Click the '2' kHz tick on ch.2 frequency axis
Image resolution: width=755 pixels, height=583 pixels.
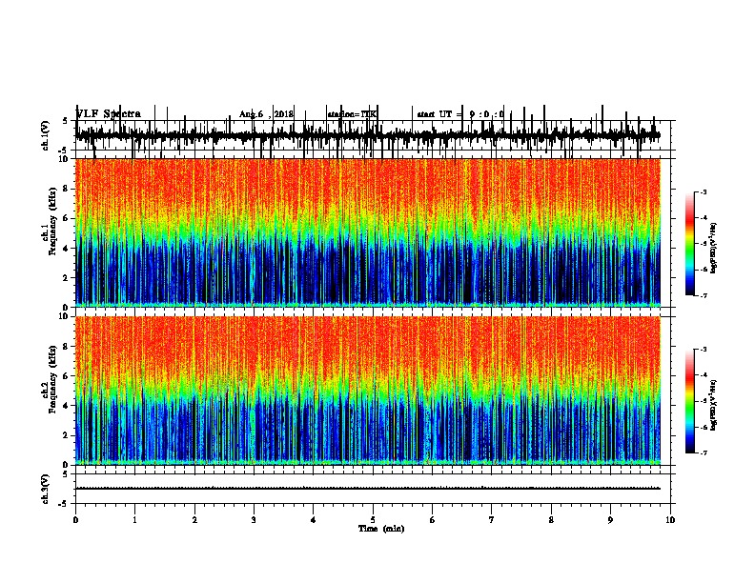pyautogui.click(x=67, y=435)
